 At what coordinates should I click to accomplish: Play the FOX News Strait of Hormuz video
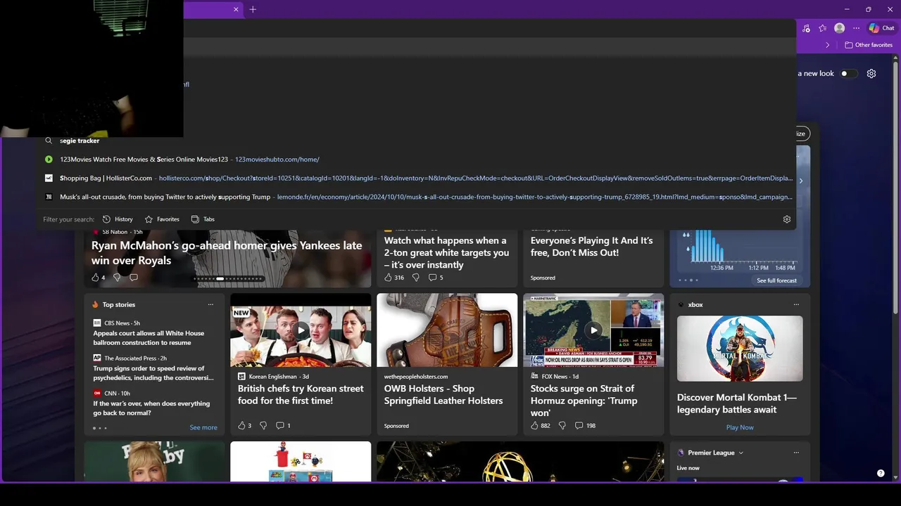click(593, 330)
